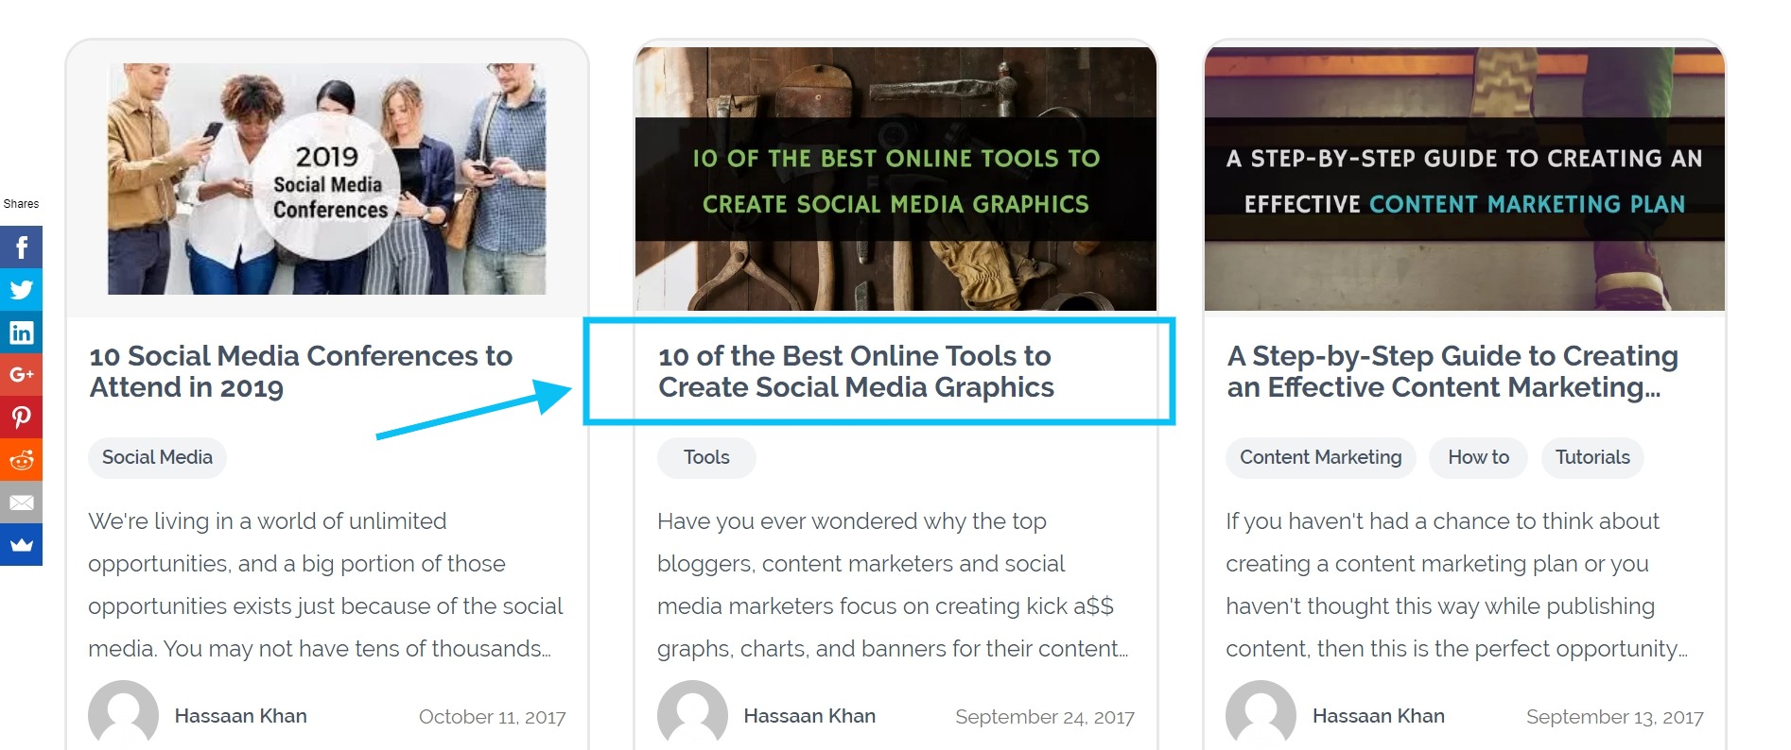Open 'A Step-by-Step Guide to Creating' article title
The width and height of the screenshot is (1791, 750).
[1452, 371]
